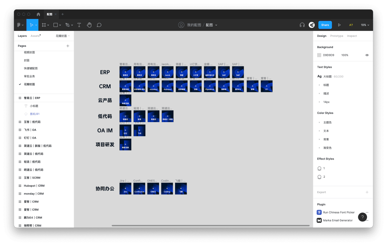Select the Hand tool
This screenshot has height=246, width=387.
pyautogui.click(x=89, y=25)
